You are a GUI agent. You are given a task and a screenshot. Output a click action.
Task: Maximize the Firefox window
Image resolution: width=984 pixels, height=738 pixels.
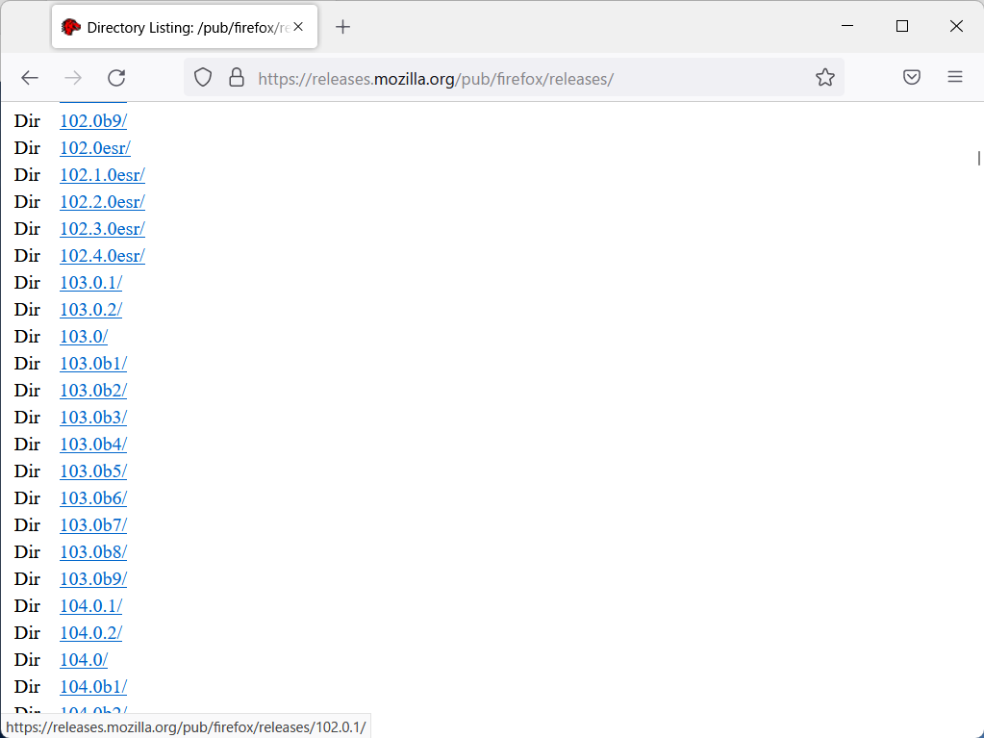902,26
